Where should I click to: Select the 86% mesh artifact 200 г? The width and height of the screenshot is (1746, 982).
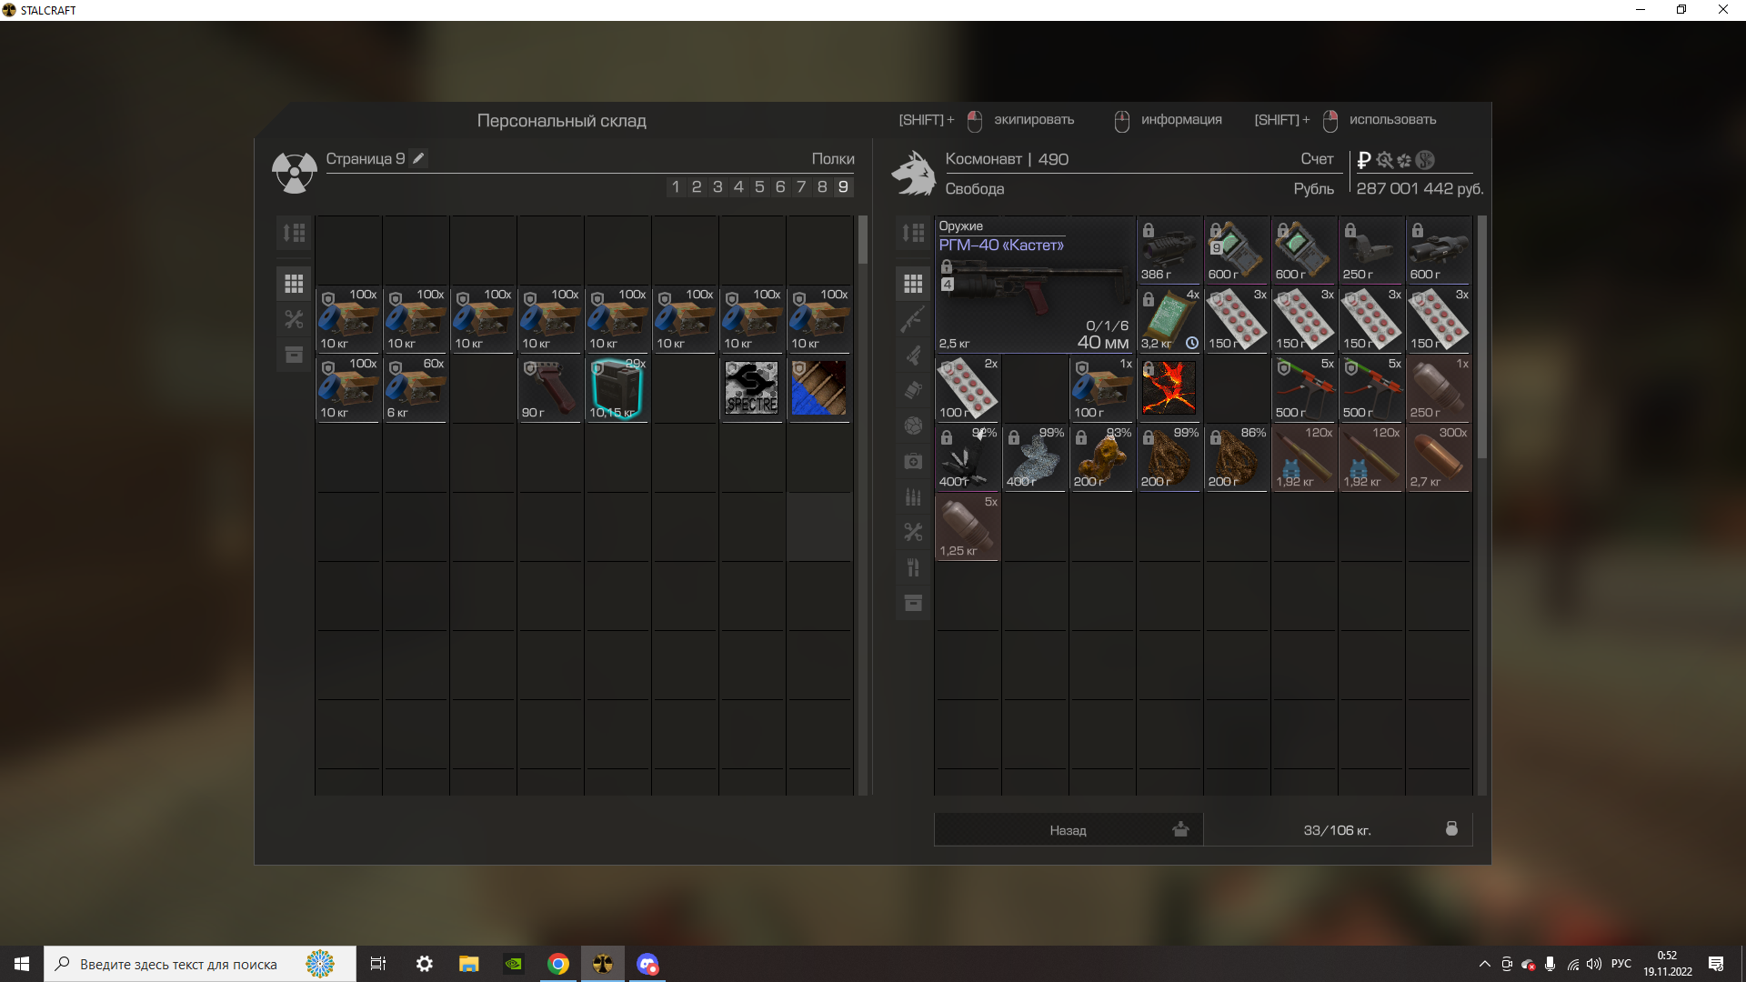click(1237, 457)
